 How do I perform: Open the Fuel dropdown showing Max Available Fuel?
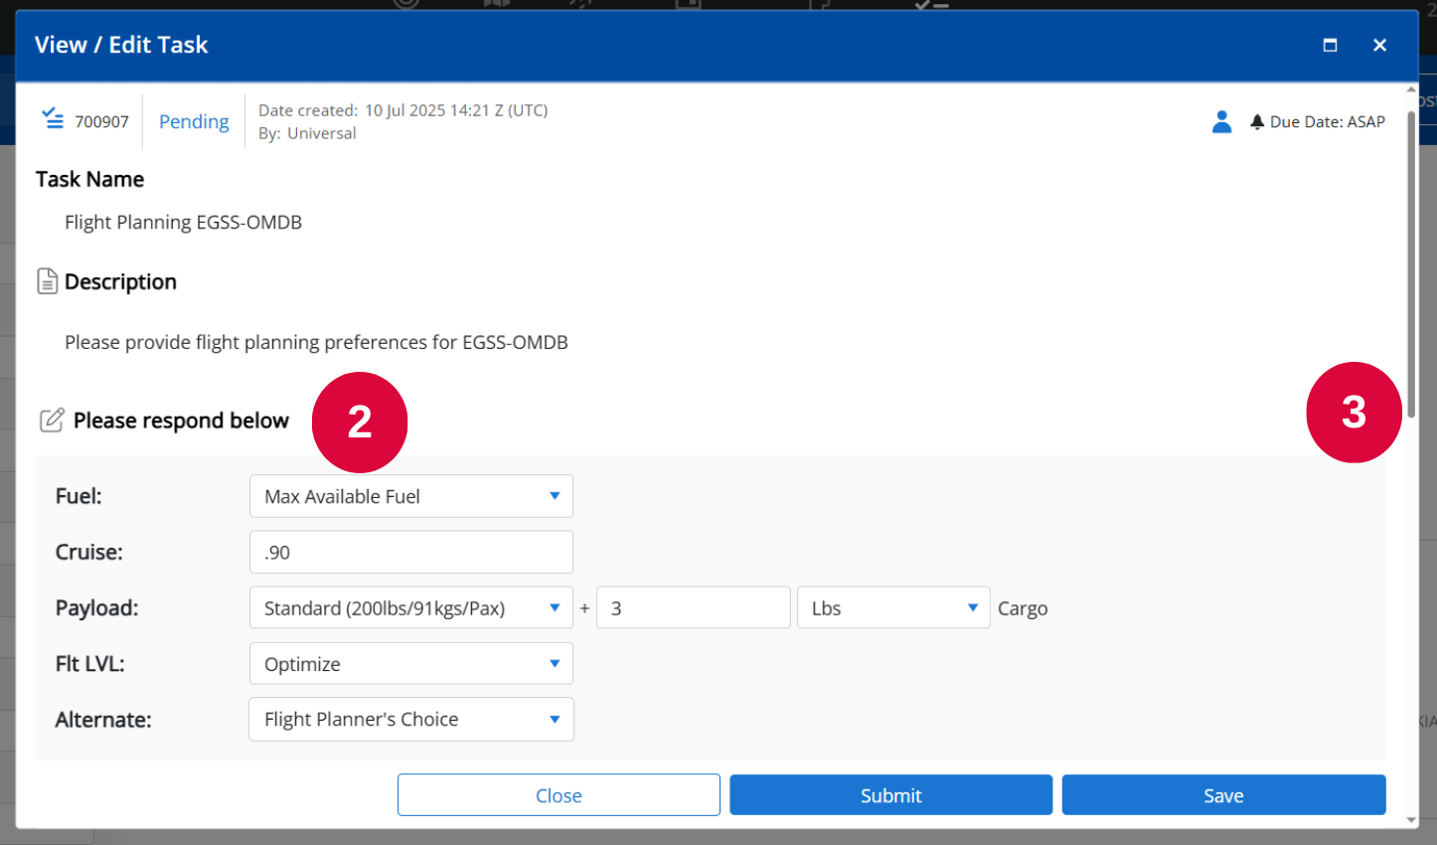411,496
